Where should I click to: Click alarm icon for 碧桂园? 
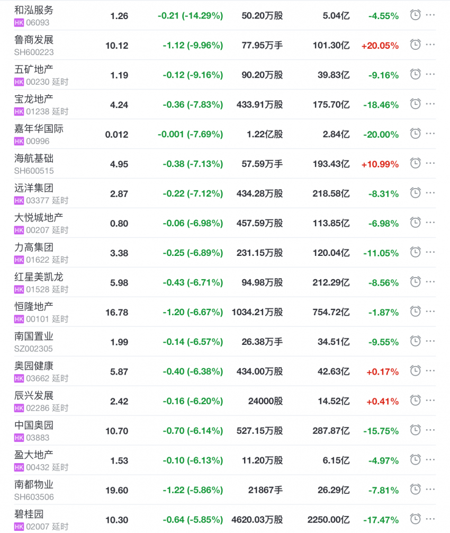tap(415, 520)
